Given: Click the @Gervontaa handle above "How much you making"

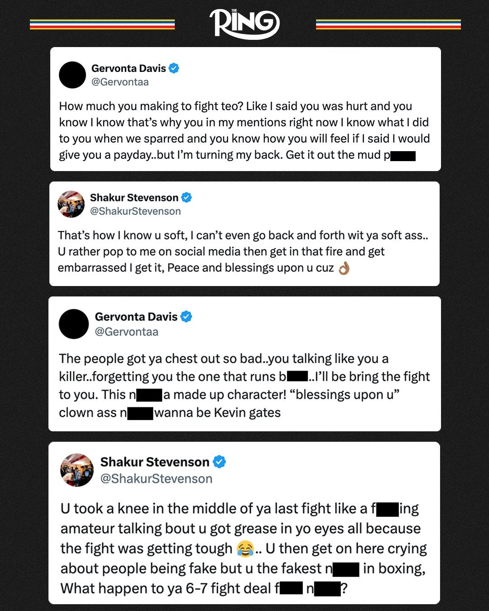Looking at the screenshot, I should (x=120, y=82).
